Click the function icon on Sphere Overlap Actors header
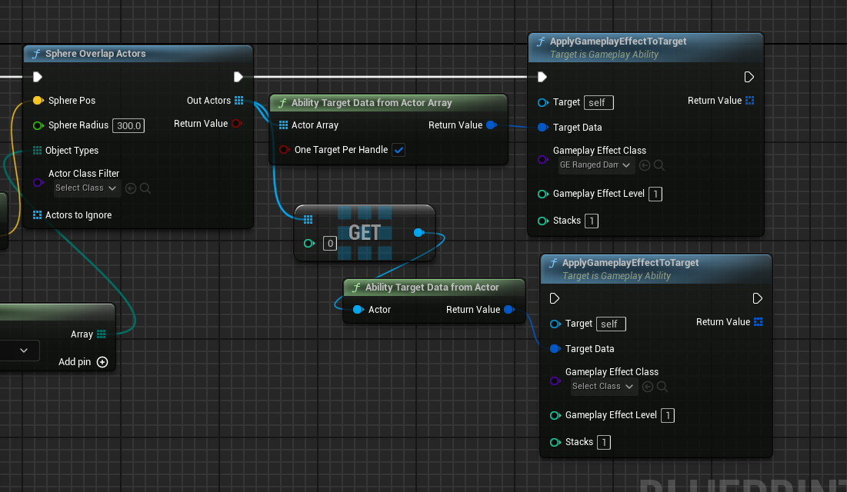Screen dimensions: 847x492 [x=35, y=53]
